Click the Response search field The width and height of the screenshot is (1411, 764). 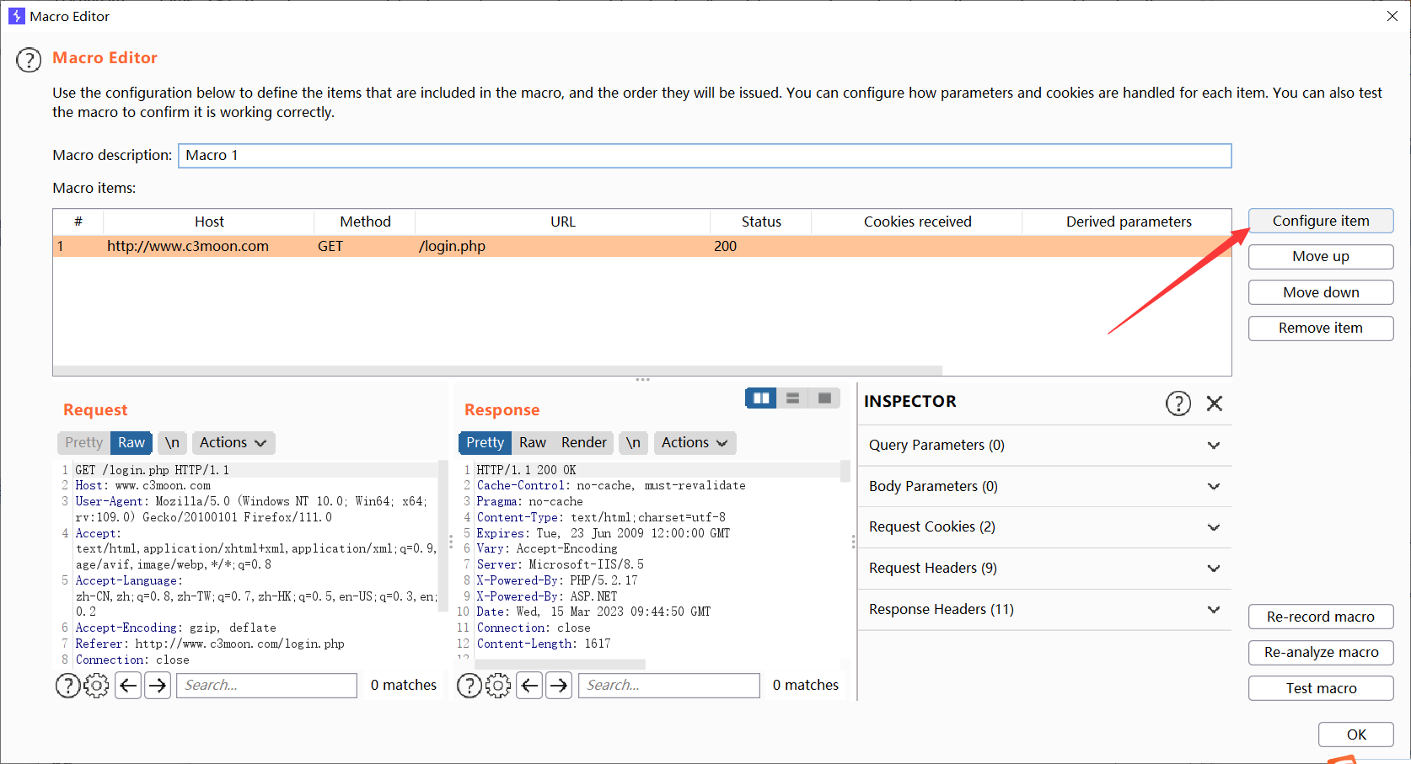668,686
